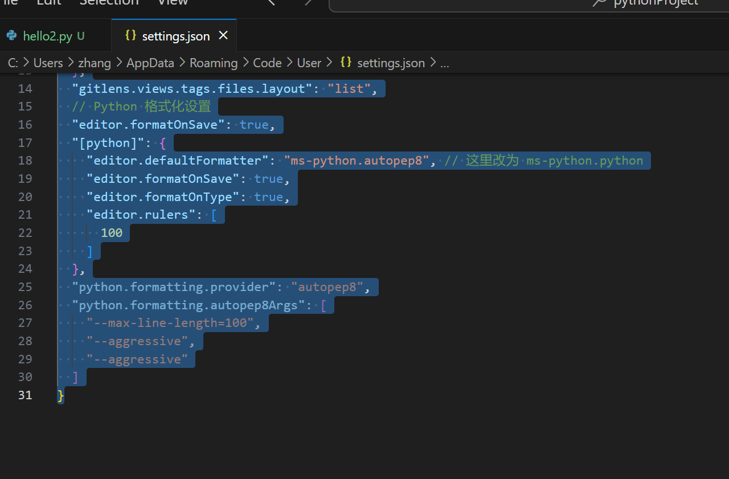Screen dimensions: 729x479
Task: Click the forward navigation arrow
Action: tap(308, 3)
